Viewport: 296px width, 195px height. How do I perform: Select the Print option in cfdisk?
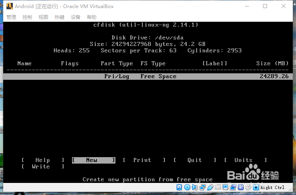coord(144,160)
